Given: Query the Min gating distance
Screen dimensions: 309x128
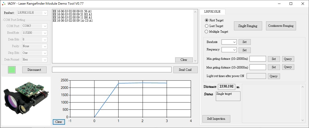Looking at the screenshot, I should pos(288,59).
